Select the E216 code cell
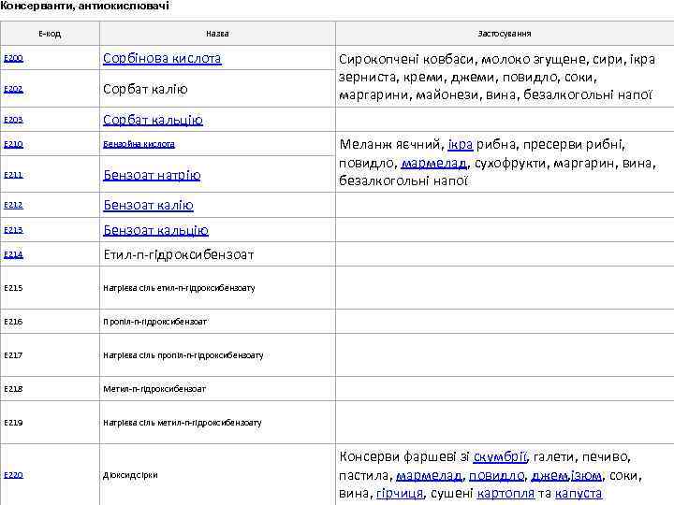The height and width of the screenshot is (505, 674). coord(50,321)
